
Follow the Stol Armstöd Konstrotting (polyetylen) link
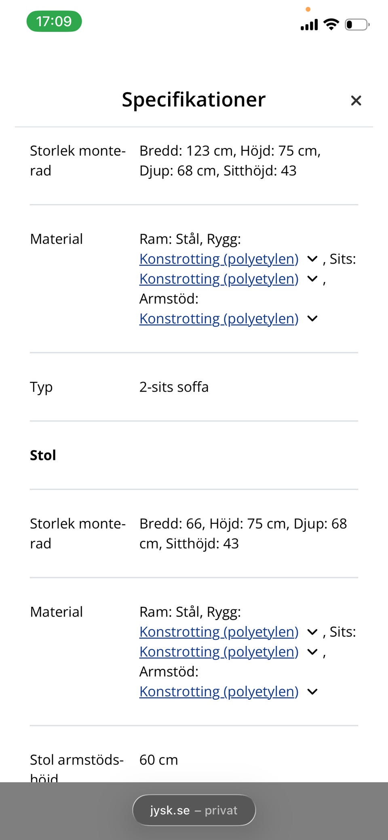(219, 692)
